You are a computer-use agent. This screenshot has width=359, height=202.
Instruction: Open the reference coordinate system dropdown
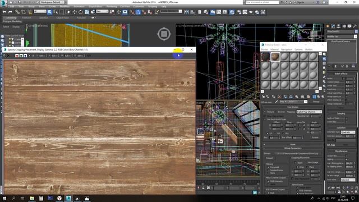(102, 11)
